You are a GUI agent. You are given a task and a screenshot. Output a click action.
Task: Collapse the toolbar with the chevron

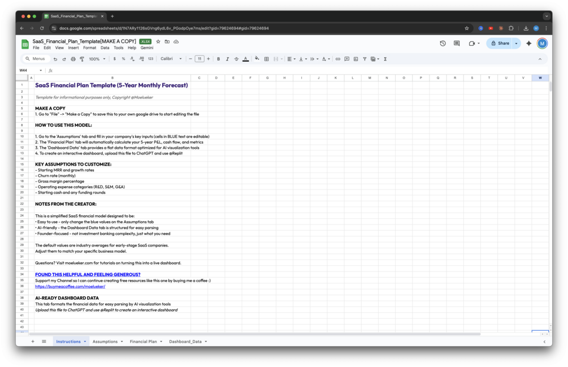540,59
